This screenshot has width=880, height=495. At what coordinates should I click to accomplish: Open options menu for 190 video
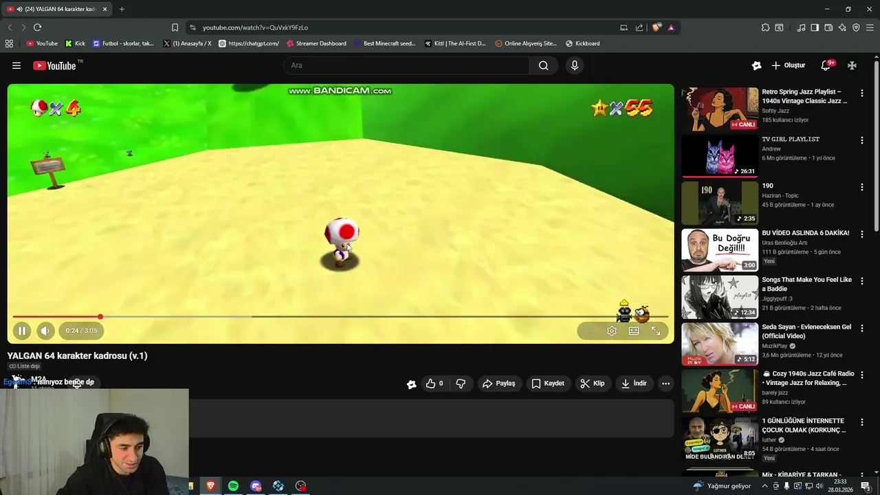(x=861, y=187)
